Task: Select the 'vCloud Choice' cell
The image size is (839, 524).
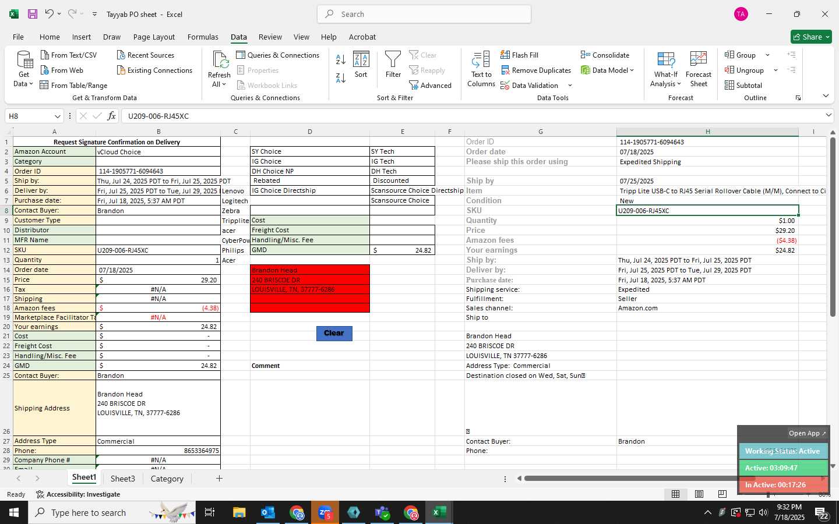Action: (x=158, y=152)
